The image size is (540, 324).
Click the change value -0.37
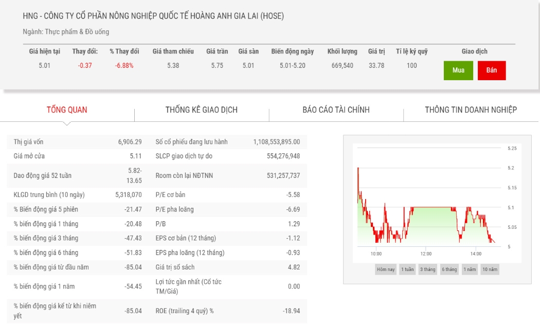tap(85, 65)
